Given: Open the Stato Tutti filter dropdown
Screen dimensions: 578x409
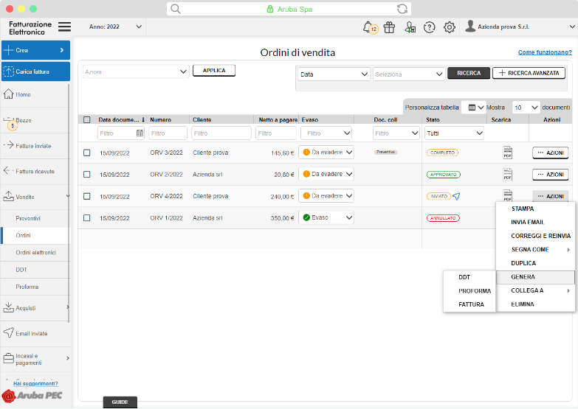Looking at the screenshot, I should pyautogui.click(x=454, y=133).
